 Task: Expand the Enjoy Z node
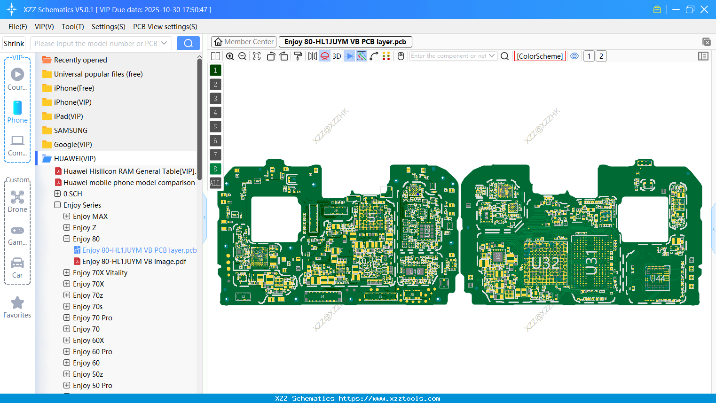67,227
